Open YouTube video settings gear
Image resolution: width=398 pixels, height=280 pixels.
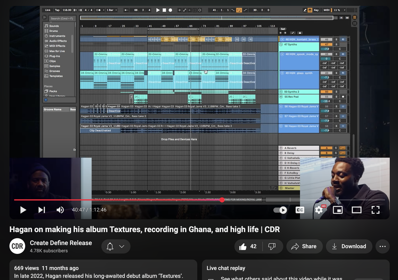[319, 210]
